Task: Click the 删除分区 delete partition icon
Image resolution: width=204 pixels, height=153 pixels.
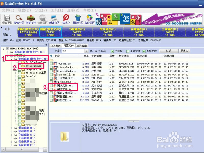Action: pyautogui.click(x=78, y=18)
